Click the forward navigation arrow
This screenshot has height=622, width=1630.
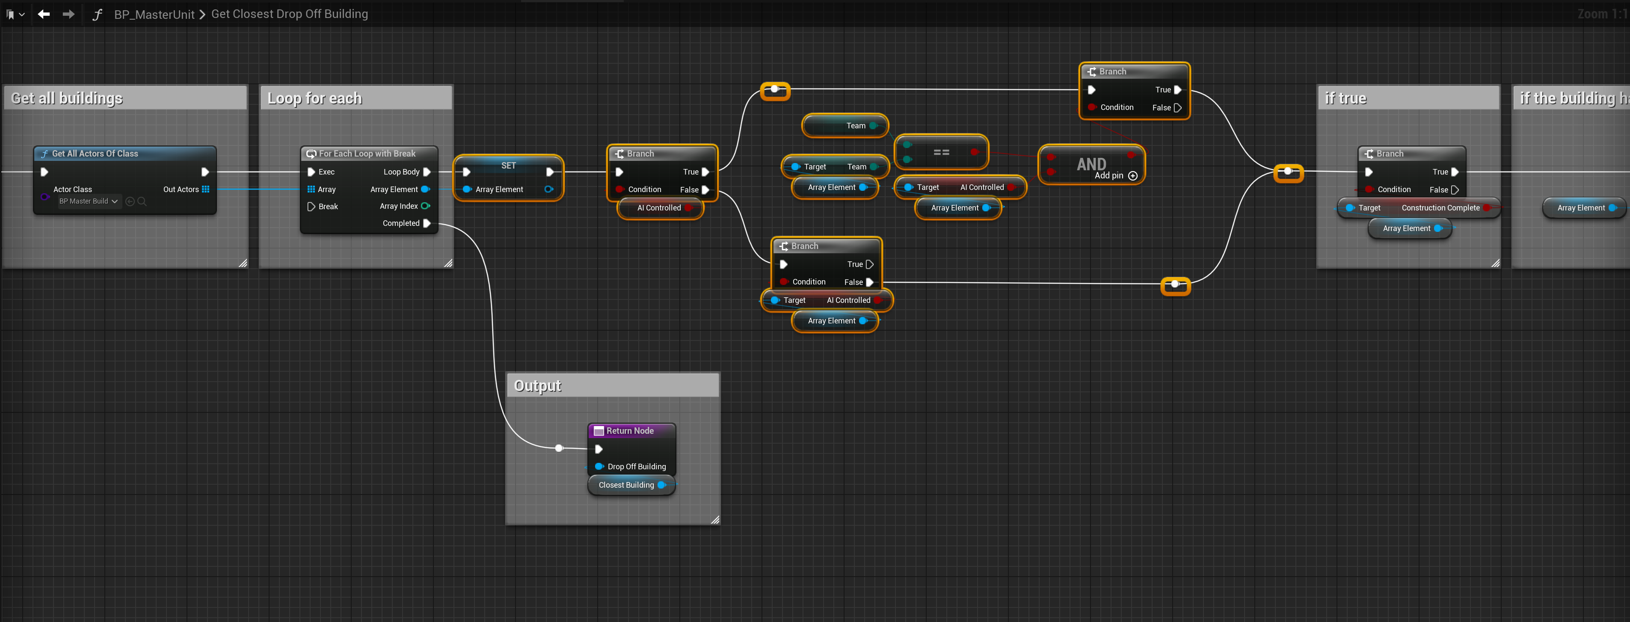click(x=68, y=14)
